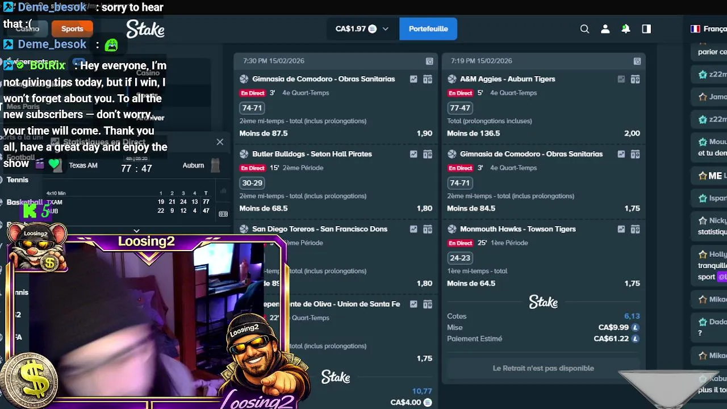The image size is (727, 409).
Task: Open scoreboard icon for Butler Bulldogs - Seton Hall
Action: tap(428, 154)
